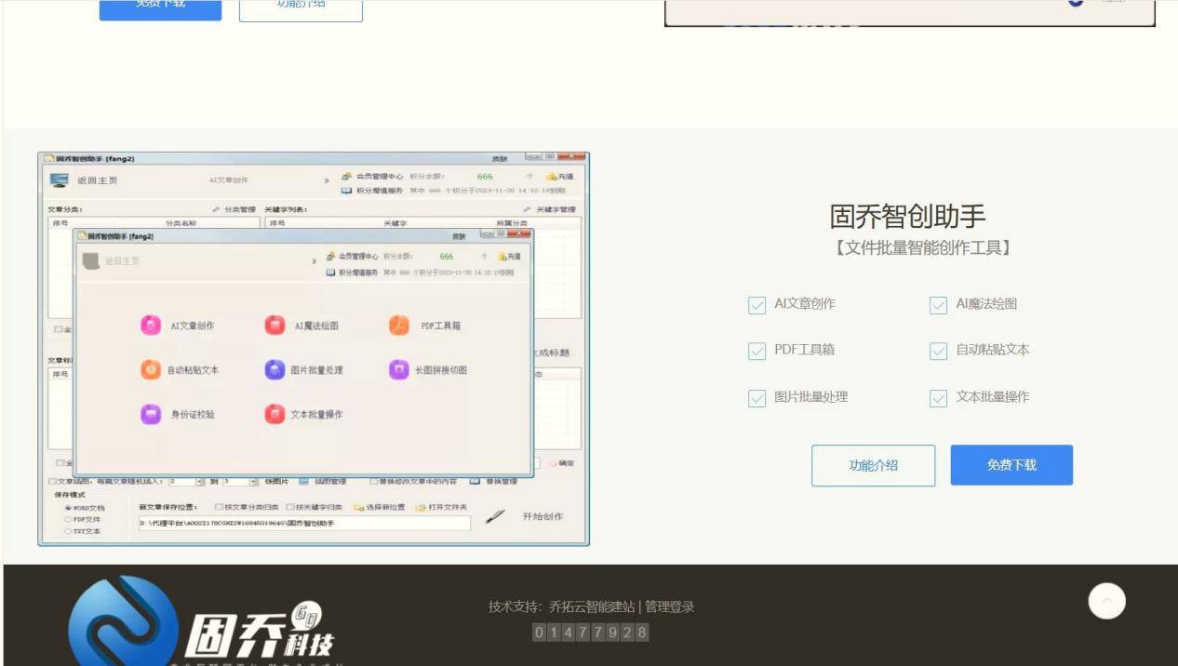Click the blue 免费下载 button beside 功能介绍
Screen dimensions: 1178x666
point(1011,465)
